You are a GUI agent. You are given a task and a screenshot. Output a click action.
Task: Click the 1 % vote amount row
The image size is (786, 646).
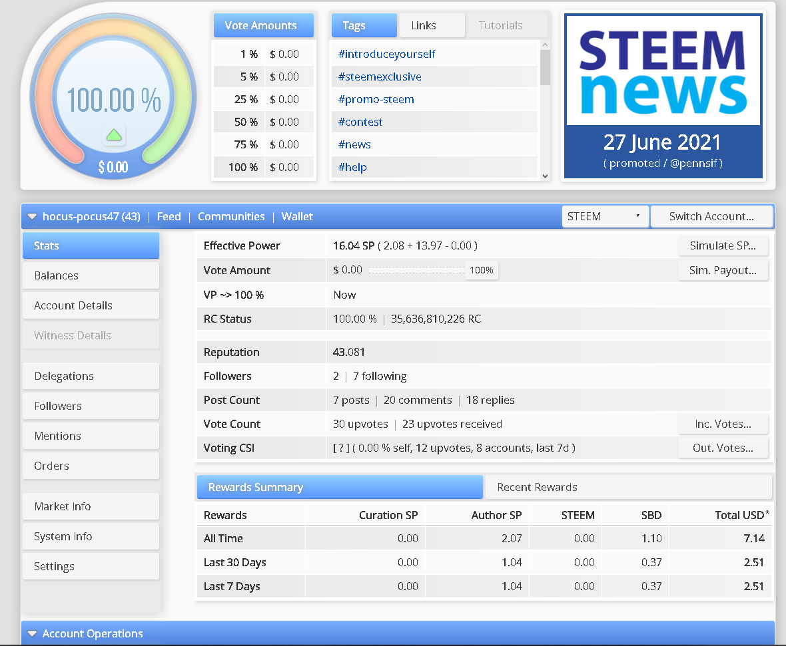pyautogui.click(x=264, y=54)
